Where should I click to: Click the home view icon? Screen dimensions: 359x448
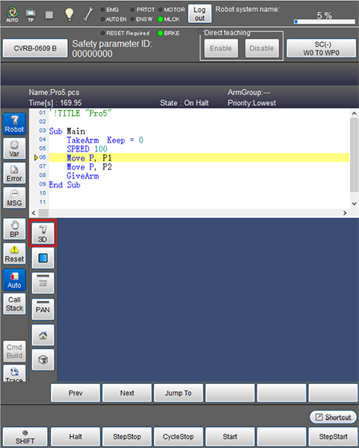43,335
